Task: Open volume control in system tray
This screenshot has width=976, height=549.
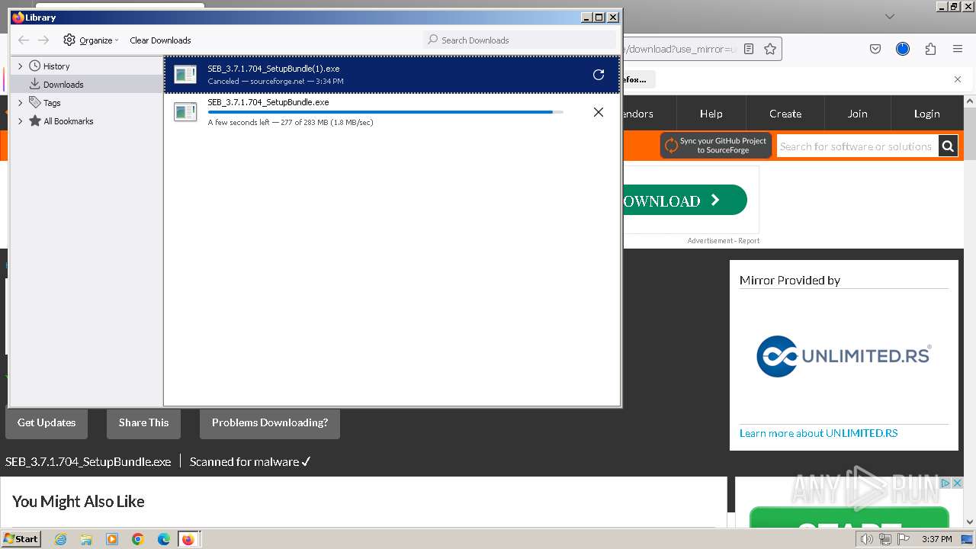Action: 867,539
